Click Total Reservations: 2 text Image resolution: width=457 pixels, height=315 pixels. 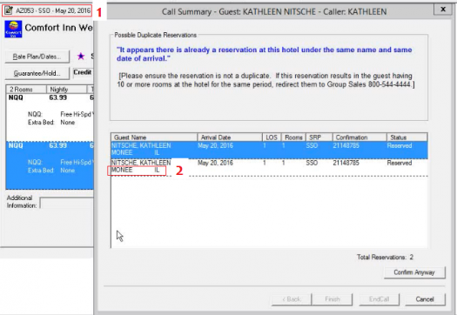[385, 257]
